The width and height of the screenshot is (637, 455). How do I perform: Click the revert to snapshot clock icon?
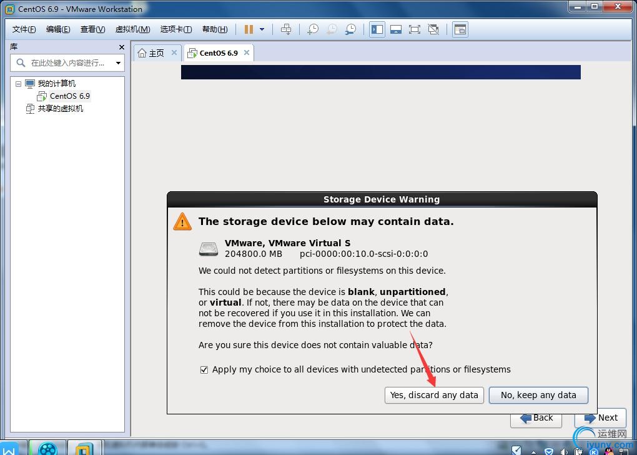click(332, 29)
